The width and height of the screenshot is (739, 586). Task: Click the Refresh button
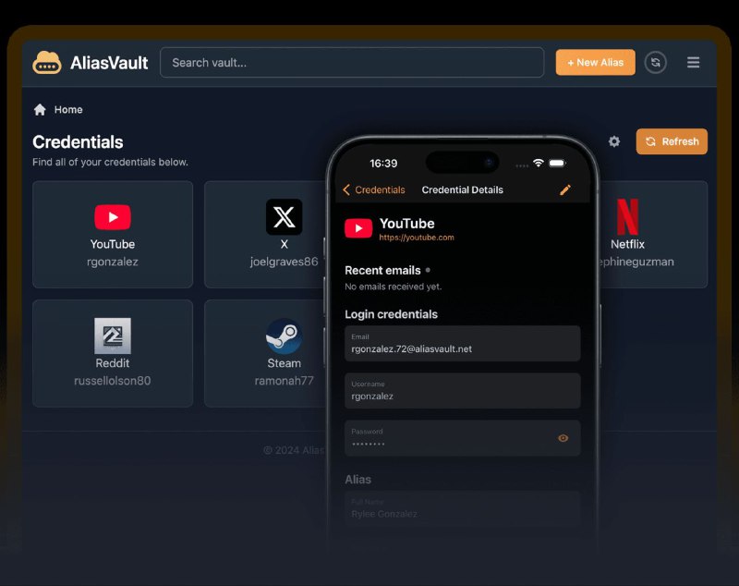tap(672, 141)
